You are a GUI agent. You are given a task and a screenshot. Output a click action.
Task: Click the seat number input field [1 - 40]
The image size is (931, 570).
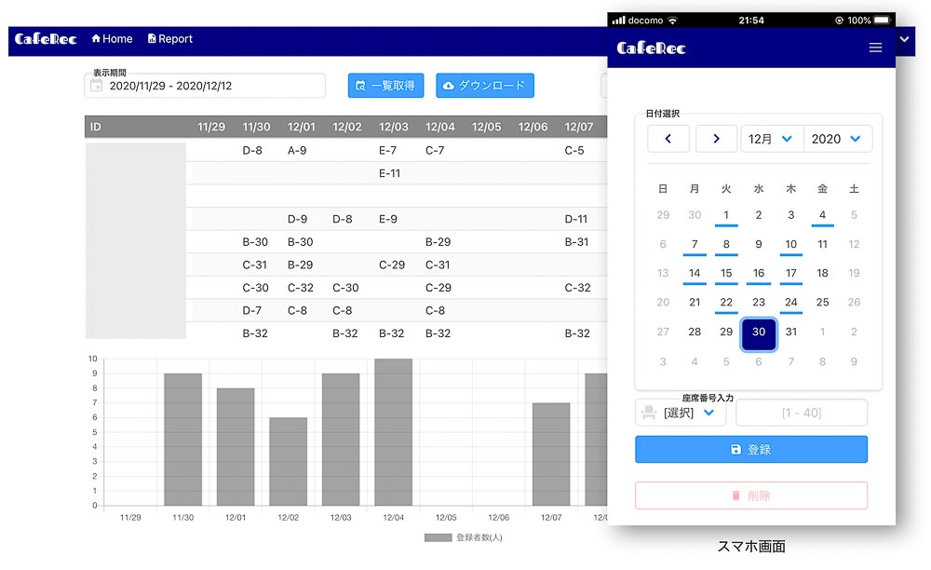click(x=802, y=413)
